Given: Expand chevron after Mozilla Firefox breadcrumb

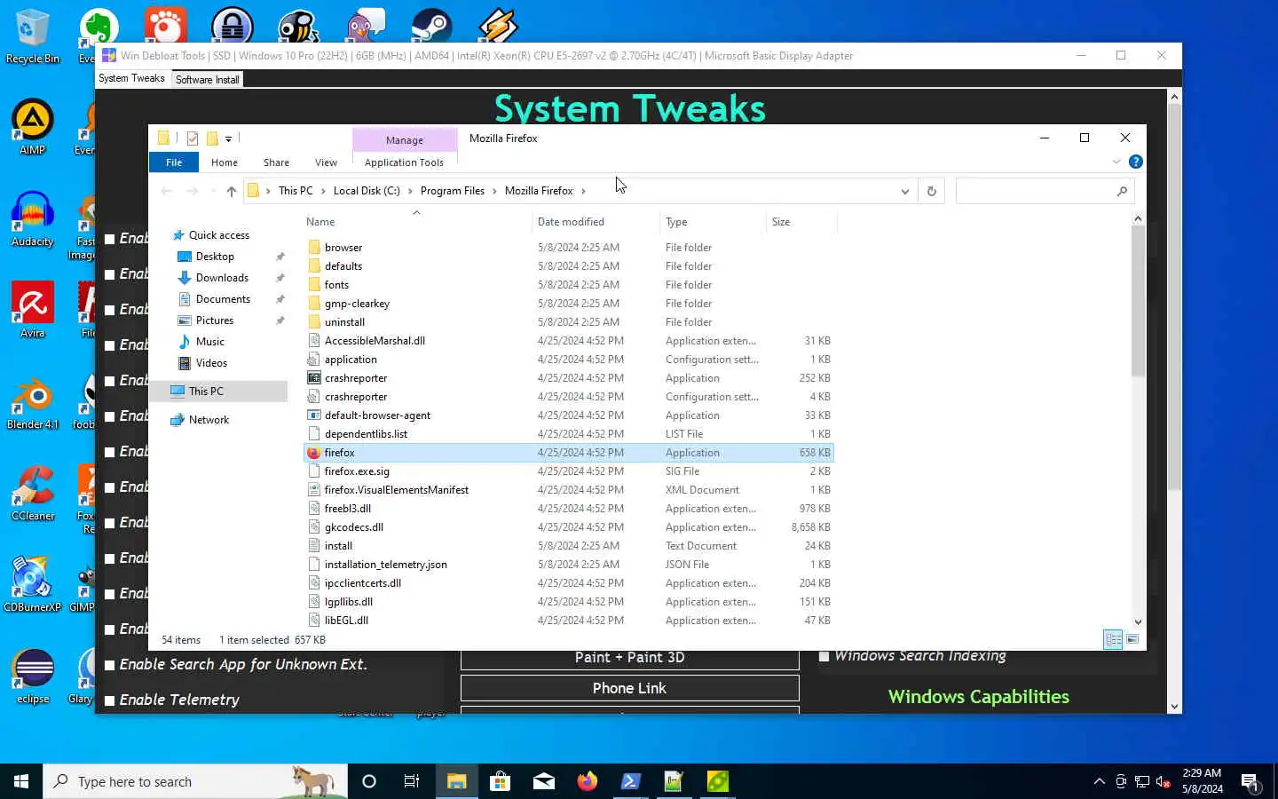Looking at the screenshot, I should (583, 191).
